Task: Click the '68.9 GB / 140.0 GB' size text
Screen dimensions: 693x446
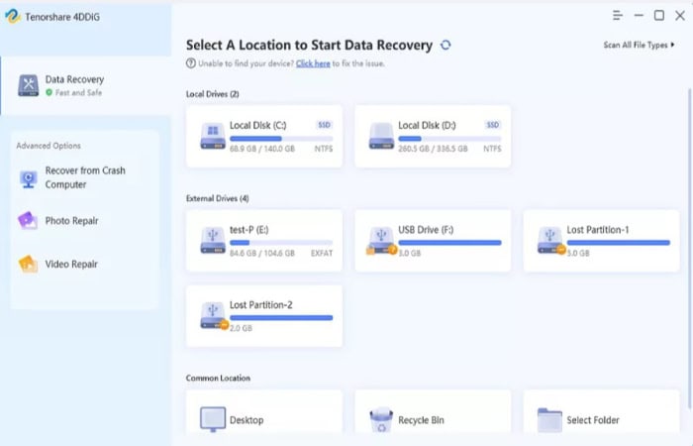Action: click(x=262, y=149)
